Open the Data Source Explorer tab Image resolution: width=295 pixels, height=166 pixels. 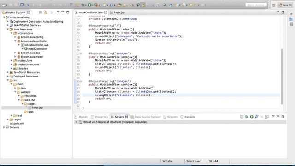[x=146, y=117]
